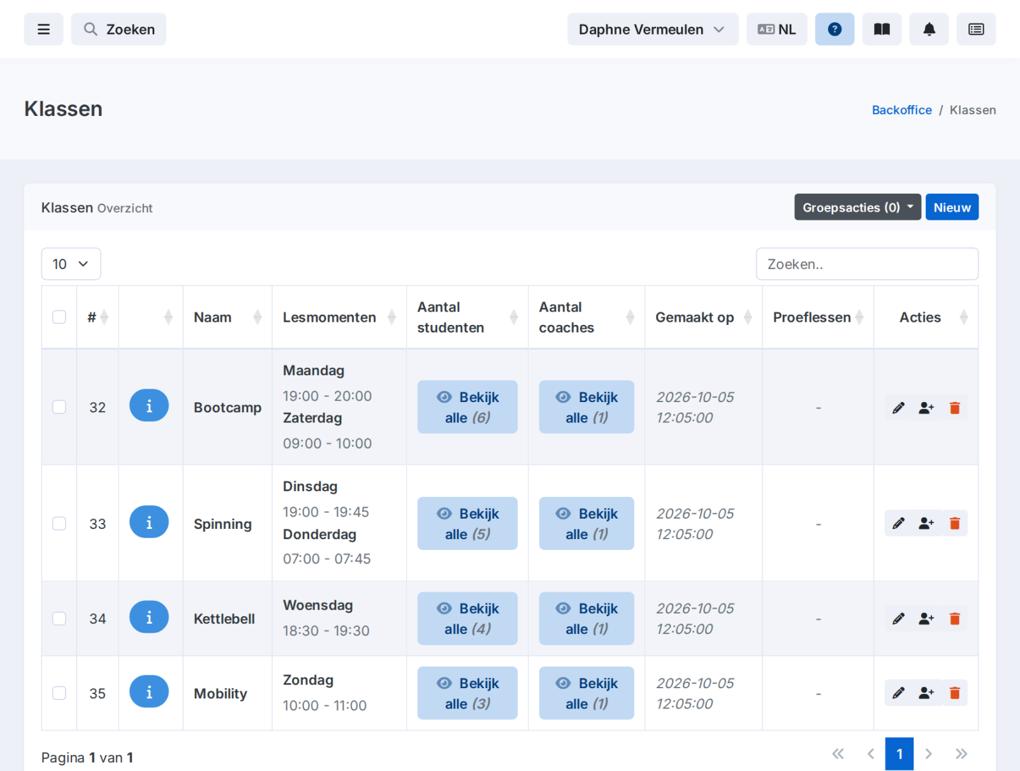Screen dimensions: 1020x771
Task: Add a student to Spinning class
Action: tap(926, 523)
